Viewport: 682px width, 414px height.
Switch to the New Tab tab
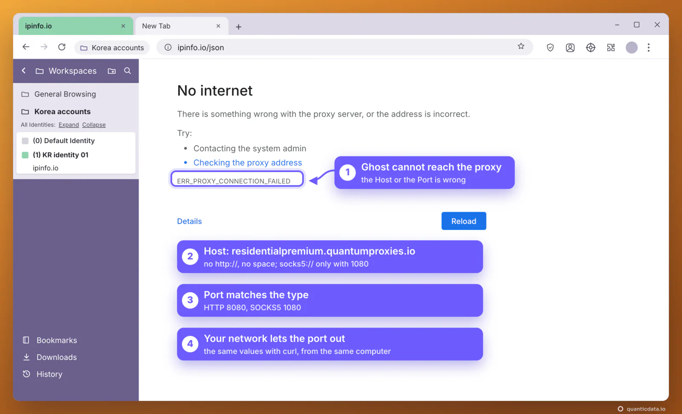(182, 26)
